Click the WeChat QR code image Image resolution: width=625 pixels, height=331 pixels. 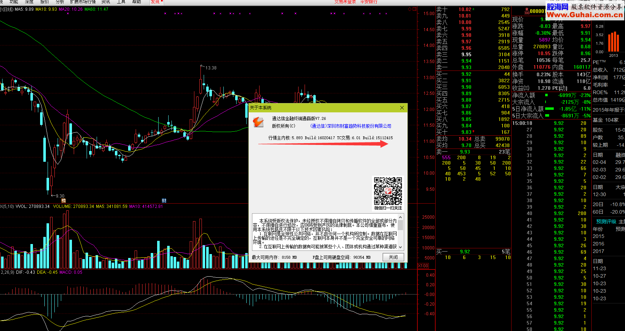pos(388,191)
